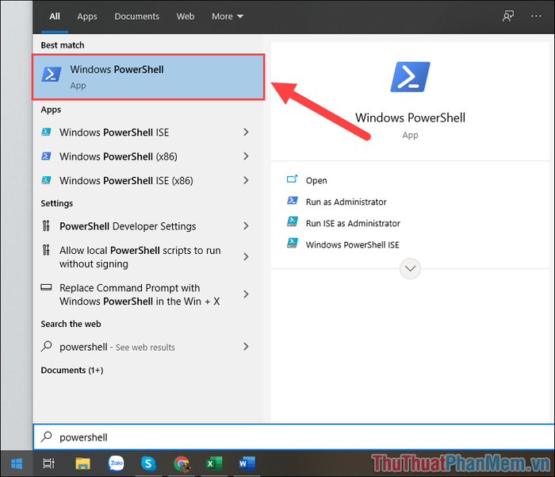This screenshot has width=555, height=477.
Task: Click the PowerShell Developer Settings tools icon
Action: coord(46,225)
